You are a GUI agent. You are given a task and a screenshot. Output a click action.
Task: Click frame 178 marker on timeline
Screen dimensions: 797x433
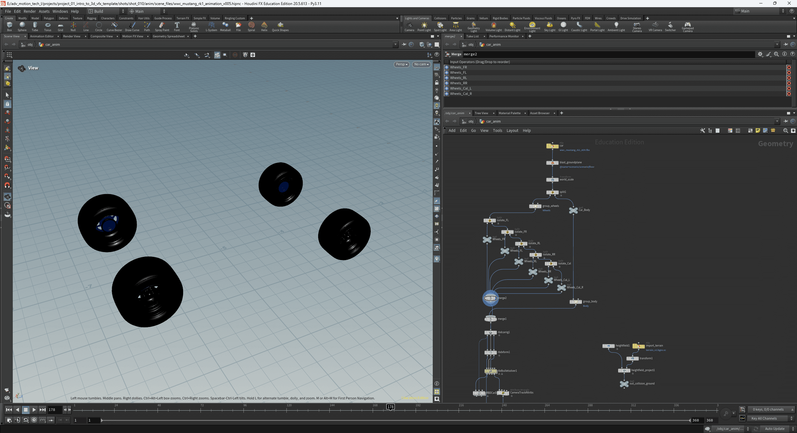(x=390, y=407)
